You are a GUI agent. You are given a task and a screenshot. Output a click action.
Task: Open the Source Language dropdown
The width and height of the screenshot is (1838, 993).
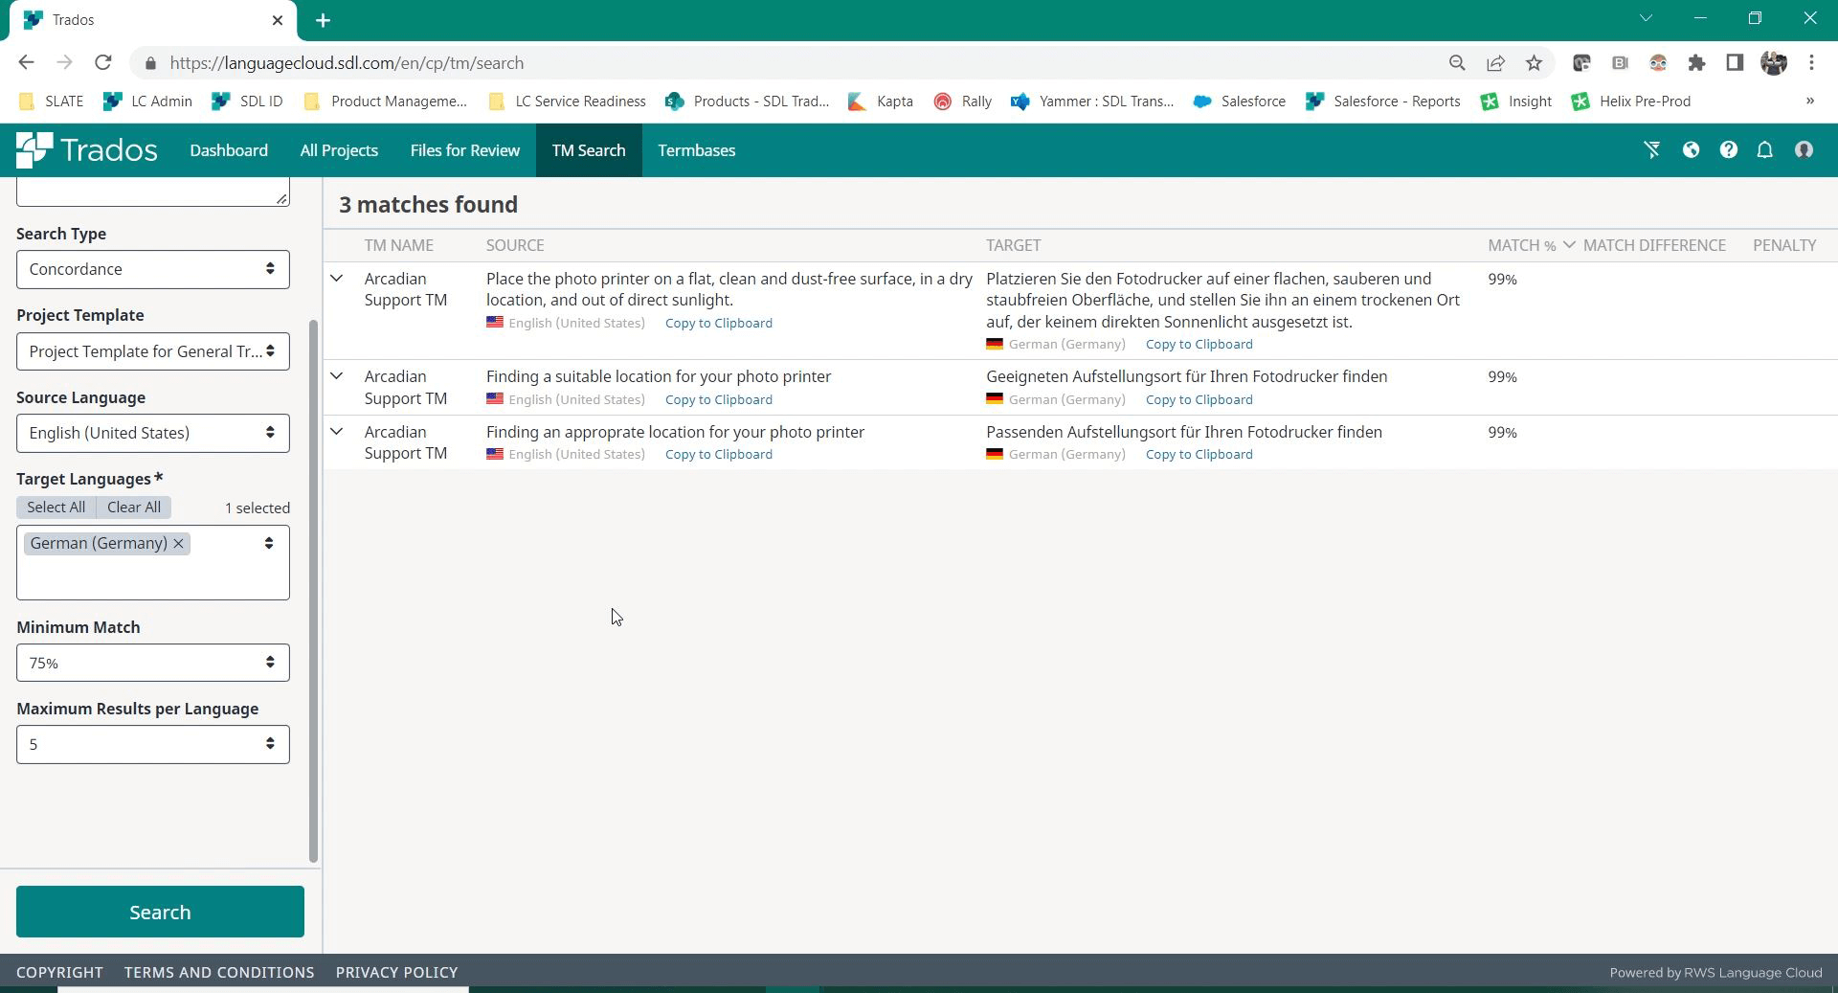pyautogui.click(x=153, y=434)
